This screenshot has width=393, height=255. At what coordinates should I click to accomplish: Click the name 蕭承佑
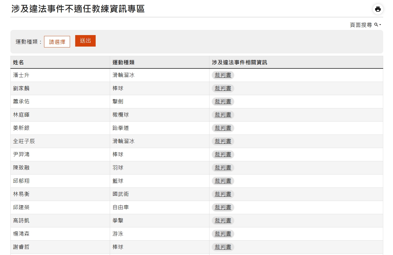(21, 102)
